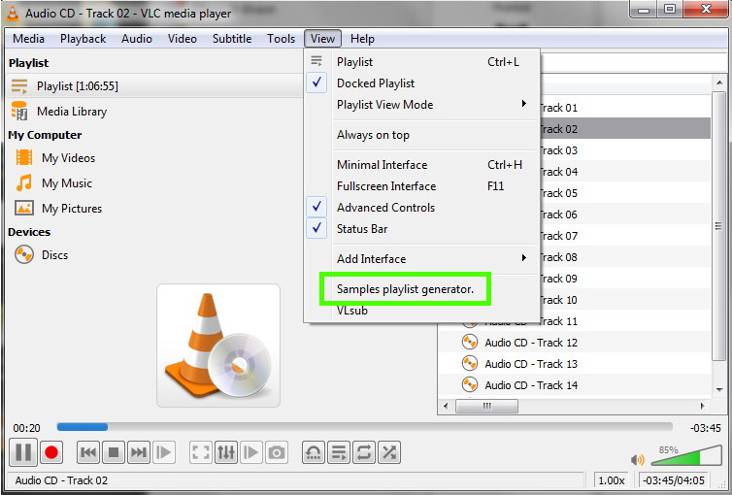Close the open View menu
The height and width of the screenshot is (495, 732).
tap(322, 39)
